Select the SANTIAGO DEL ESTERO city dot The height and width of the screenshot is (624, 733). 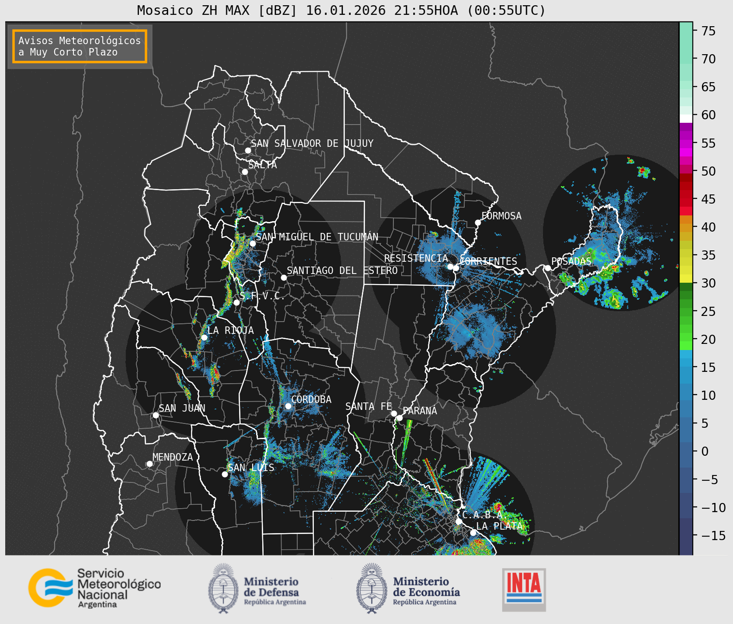284,277
